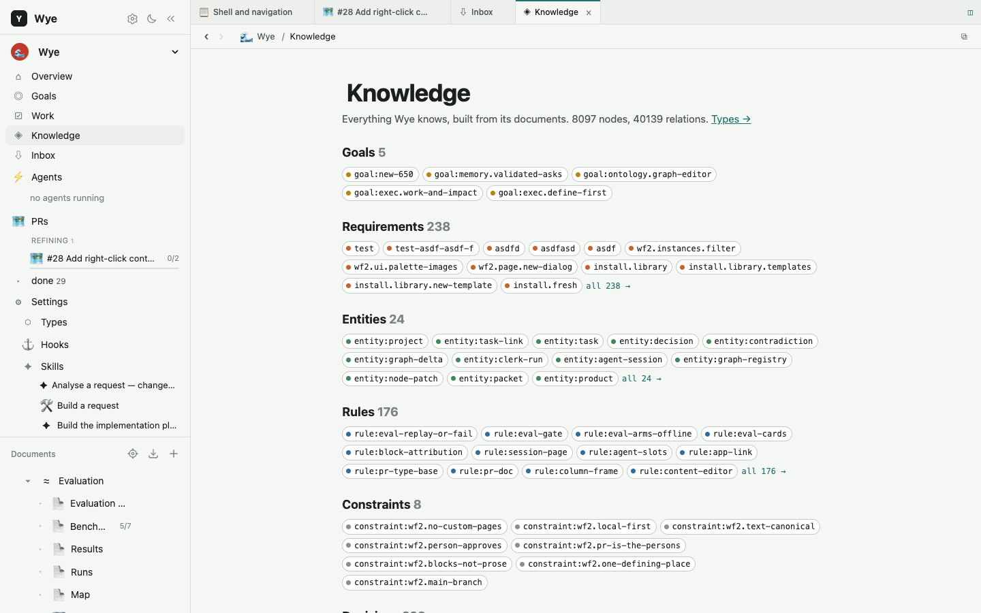Click copy icon at top right of page
The height and width of the screenshot is (613, 981).
click(x=964, y=37)
